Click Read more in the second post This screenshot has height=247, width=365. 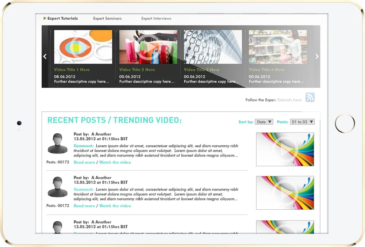(84, 206)
